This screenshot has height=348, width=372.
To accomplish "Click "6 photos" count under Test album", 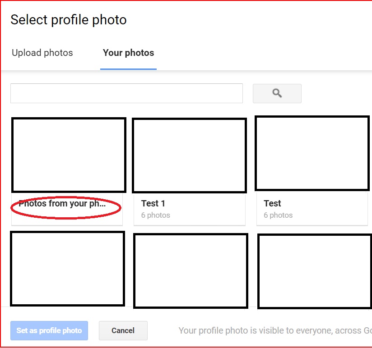I will point(278,215).
